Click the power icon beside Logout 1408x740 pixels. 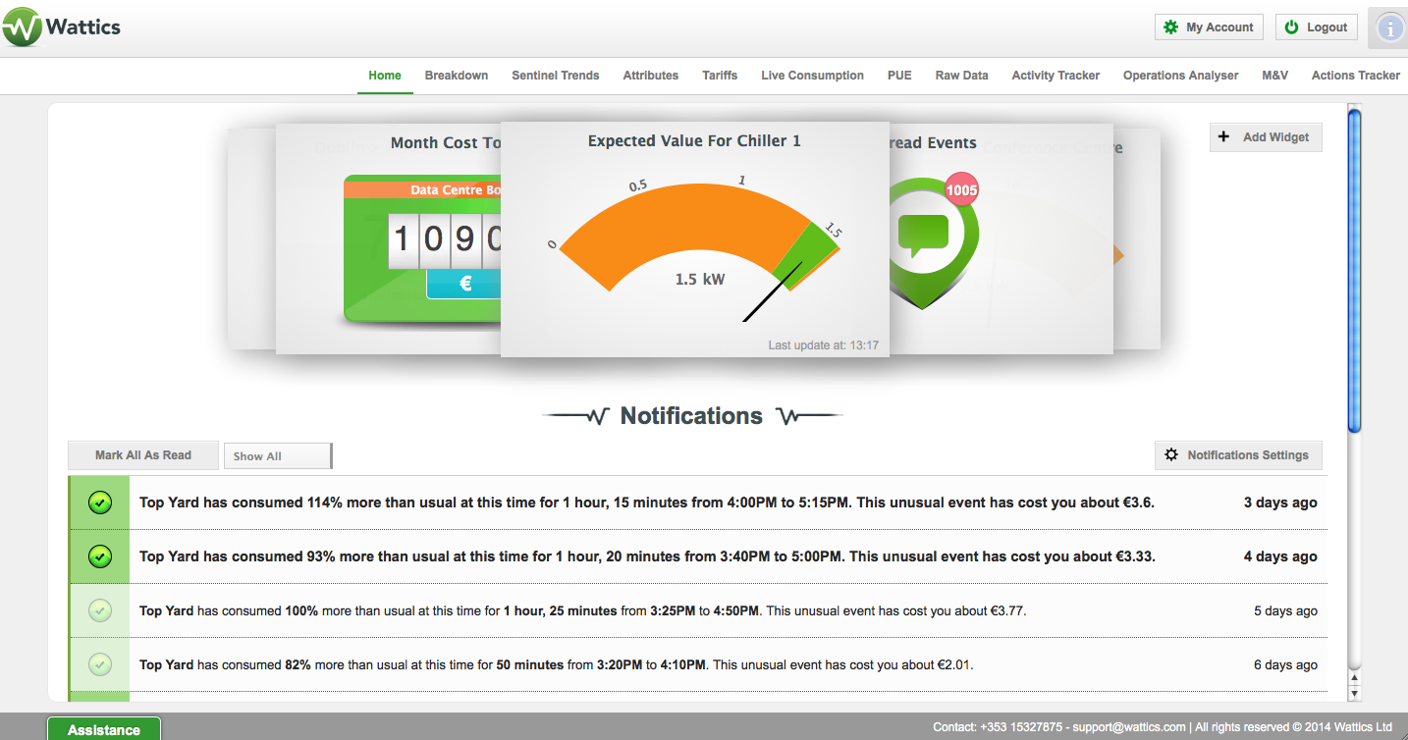click(x=1292, y=27)
